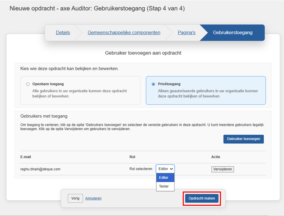Click the Rol column header
The image size is (284, 216).
click(x=133, y=157)
